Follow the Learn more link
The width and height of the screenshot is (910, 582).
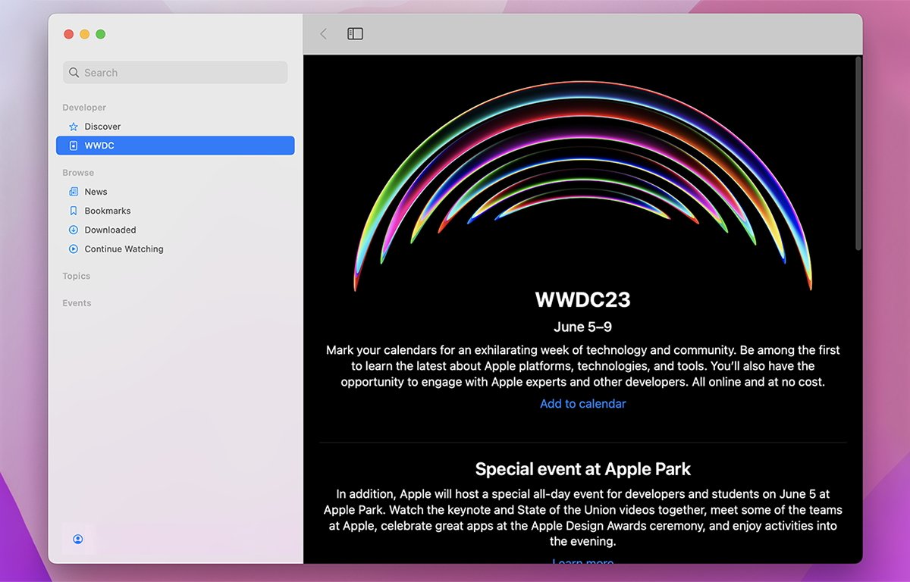(x=582, y=562)
